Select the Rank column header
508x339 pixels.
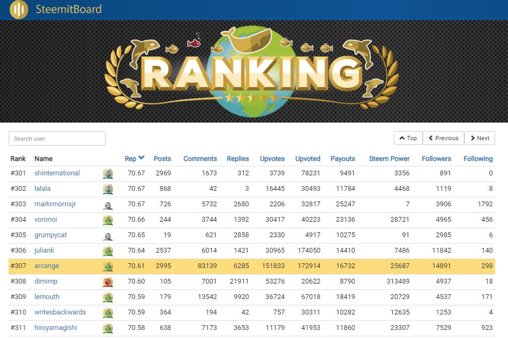18,159
